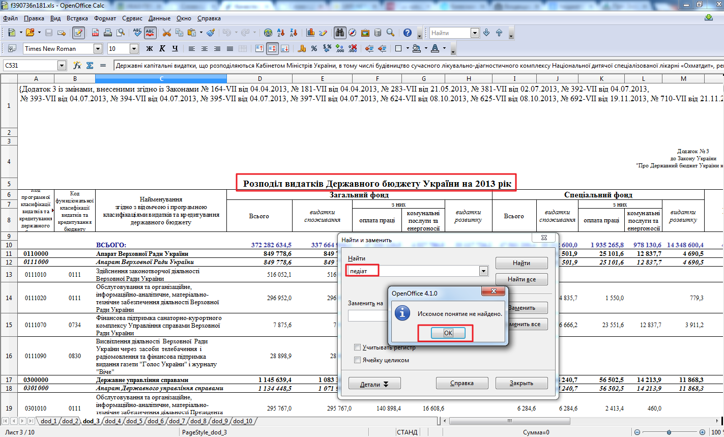Apply Percent number format icon

coord(314,48)
